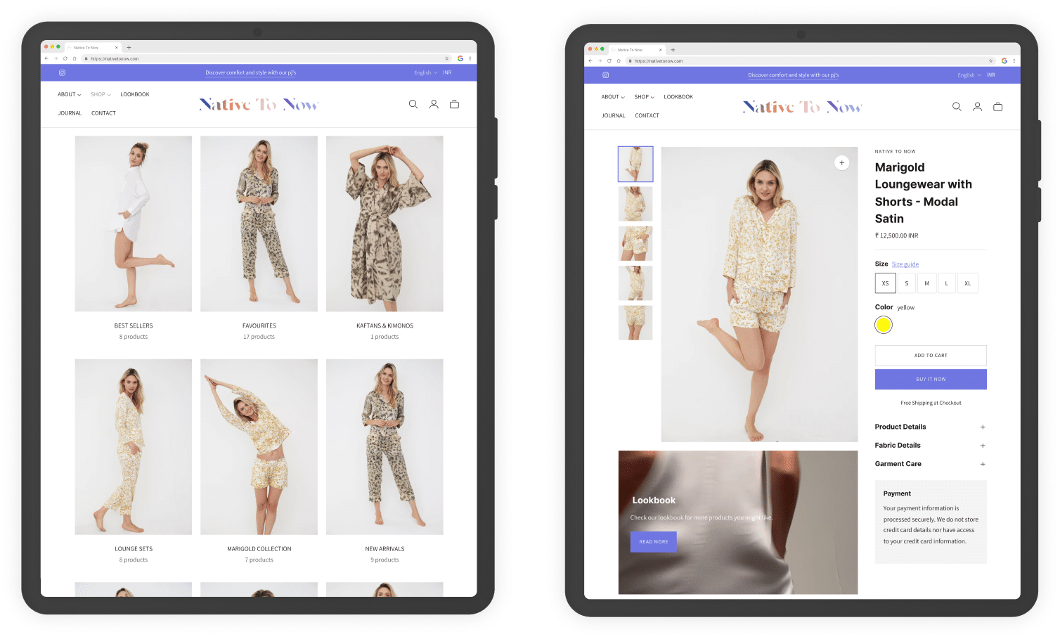Expand Garment Care section

(931, 464)
